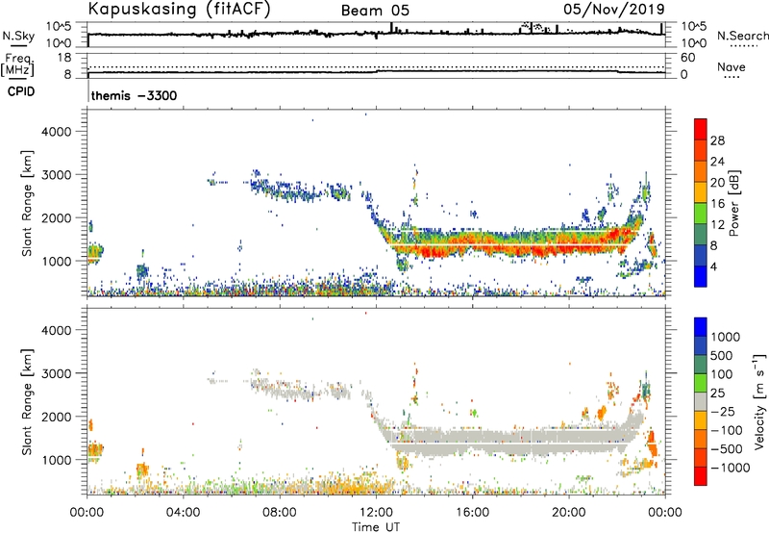Click the red bottom segment of velocity color bar
The image size is (769, 533).
[x=701, y=476]
